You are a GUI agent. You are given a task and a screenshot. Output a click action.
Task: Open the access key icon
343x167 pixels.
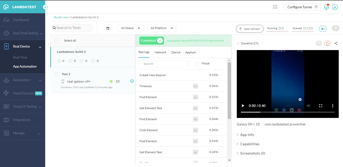(x=323, y=29)
